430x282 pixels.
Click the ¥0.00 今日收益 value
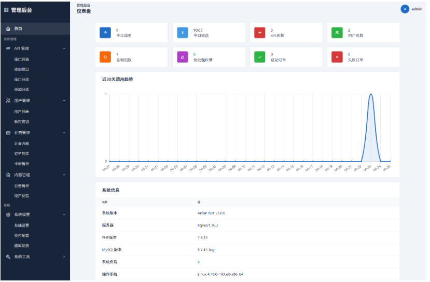[198, 30]
